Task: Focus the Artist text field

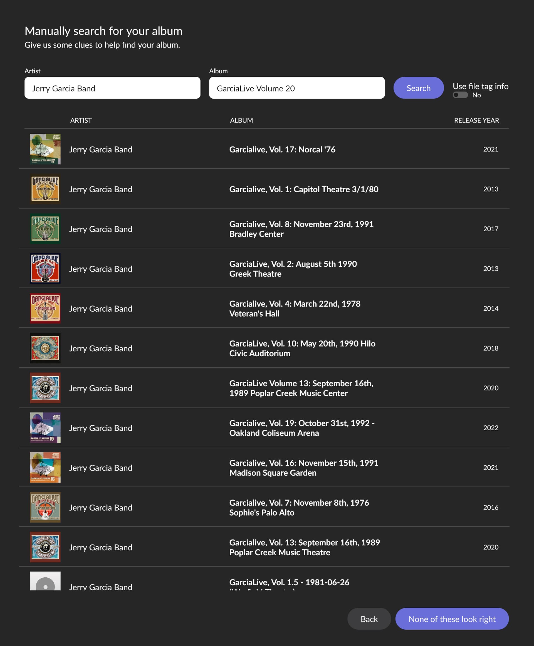Action: 112,88
